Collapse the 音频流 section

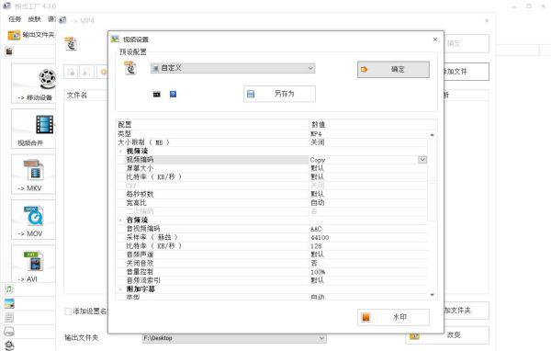120,221
